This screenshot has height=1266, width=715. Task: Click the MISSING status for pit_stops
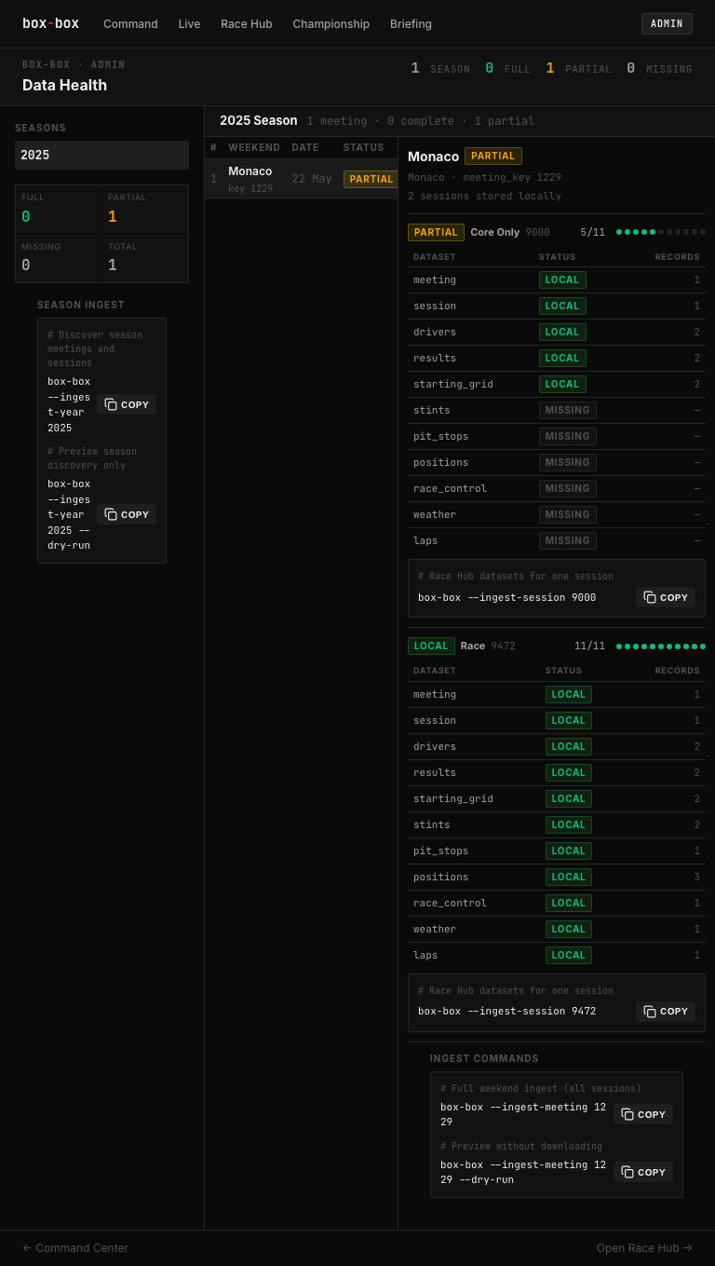point(568,436)
